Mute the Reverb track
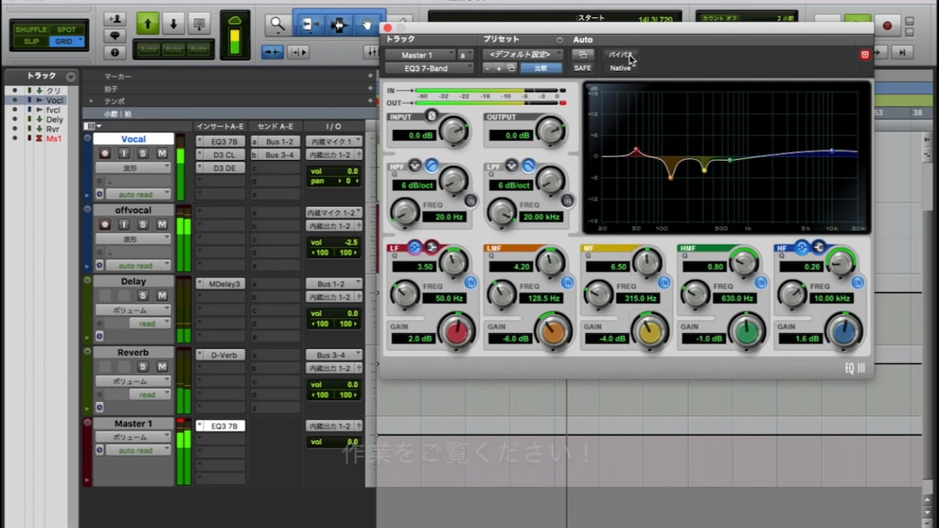This screenshot has height=528, width=939. pos(162,367)
